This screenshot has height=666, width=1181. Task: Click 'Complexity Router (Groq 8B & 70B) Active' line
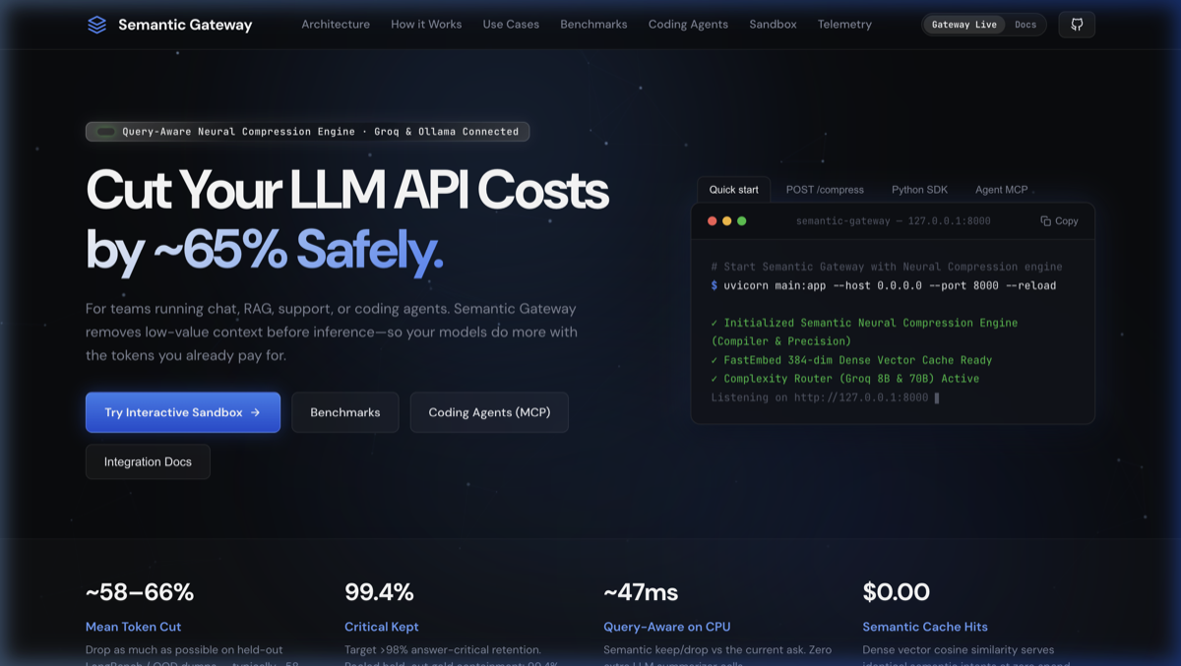click(x=845, y=379)
